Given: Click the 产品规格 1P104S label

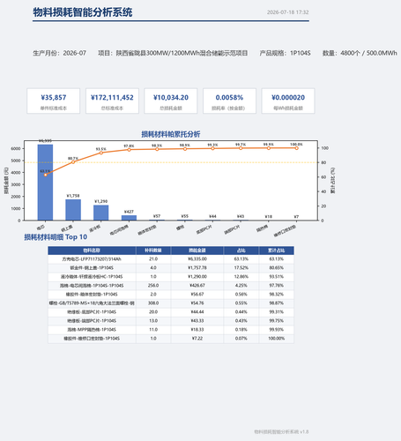Looking at the screenshot, I should (x=285, y=53).
